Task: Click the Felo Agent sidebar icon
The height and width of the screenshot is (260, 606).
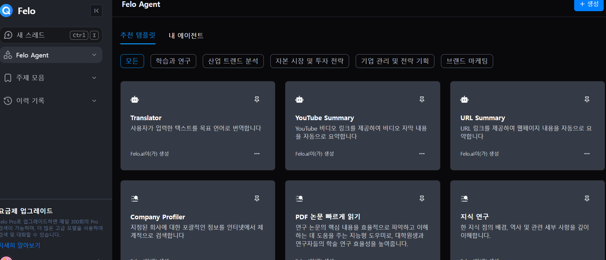Action: [x=8, y=55]
